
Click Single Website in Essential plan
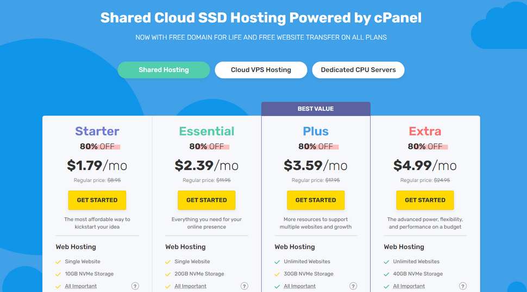[192, 262]
